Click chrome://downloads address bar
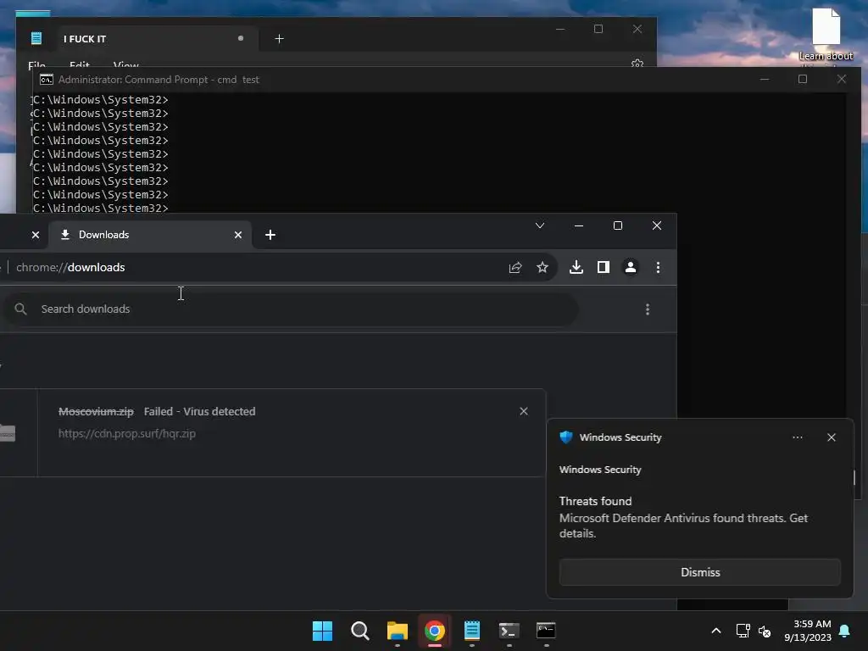The width and height of the screenshot is (868, 651). (254, 267)
